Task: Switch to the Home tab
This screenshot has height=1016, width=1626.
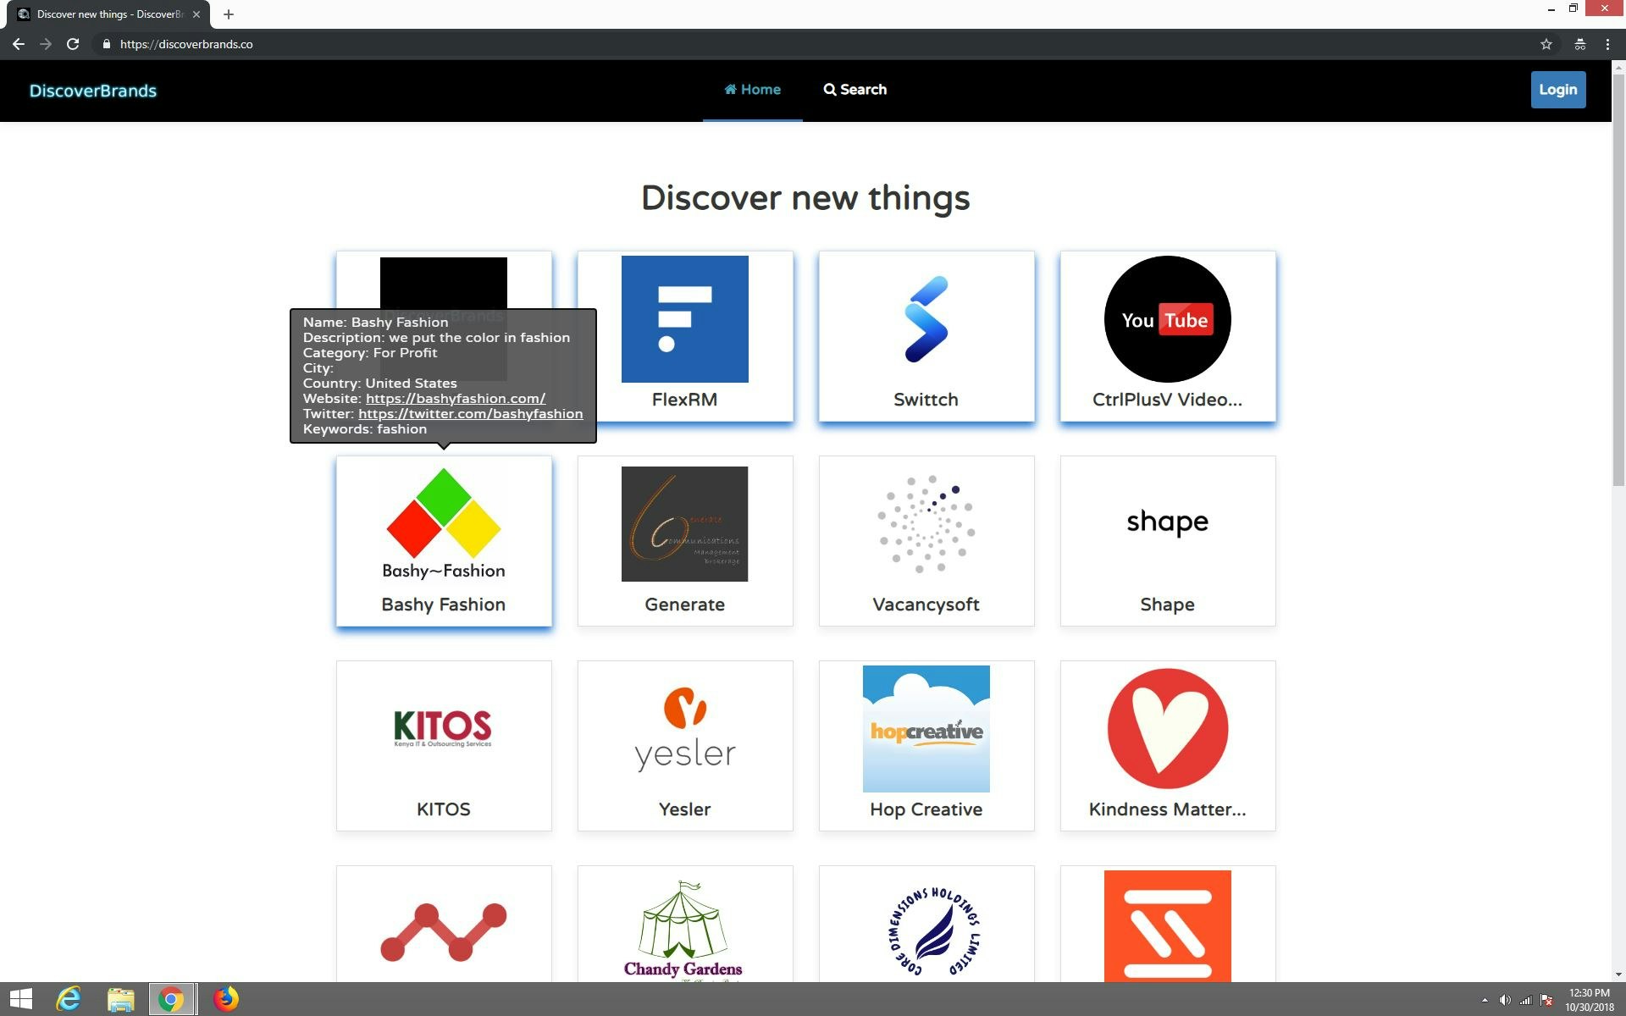Action: [752, 89]
